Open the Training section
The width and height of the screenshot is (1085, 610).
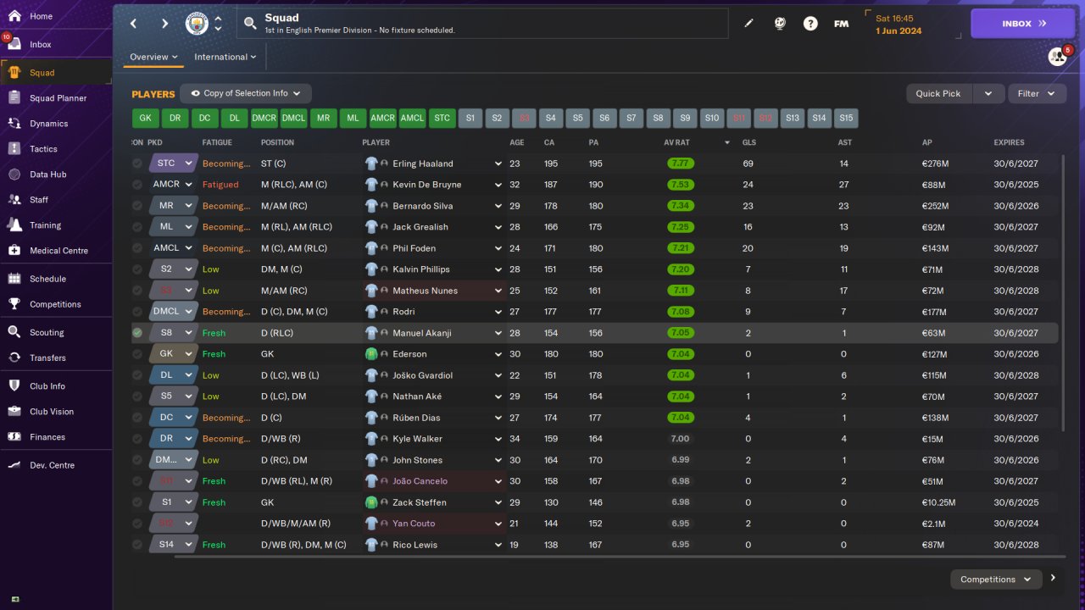click(x=56, y=225)
